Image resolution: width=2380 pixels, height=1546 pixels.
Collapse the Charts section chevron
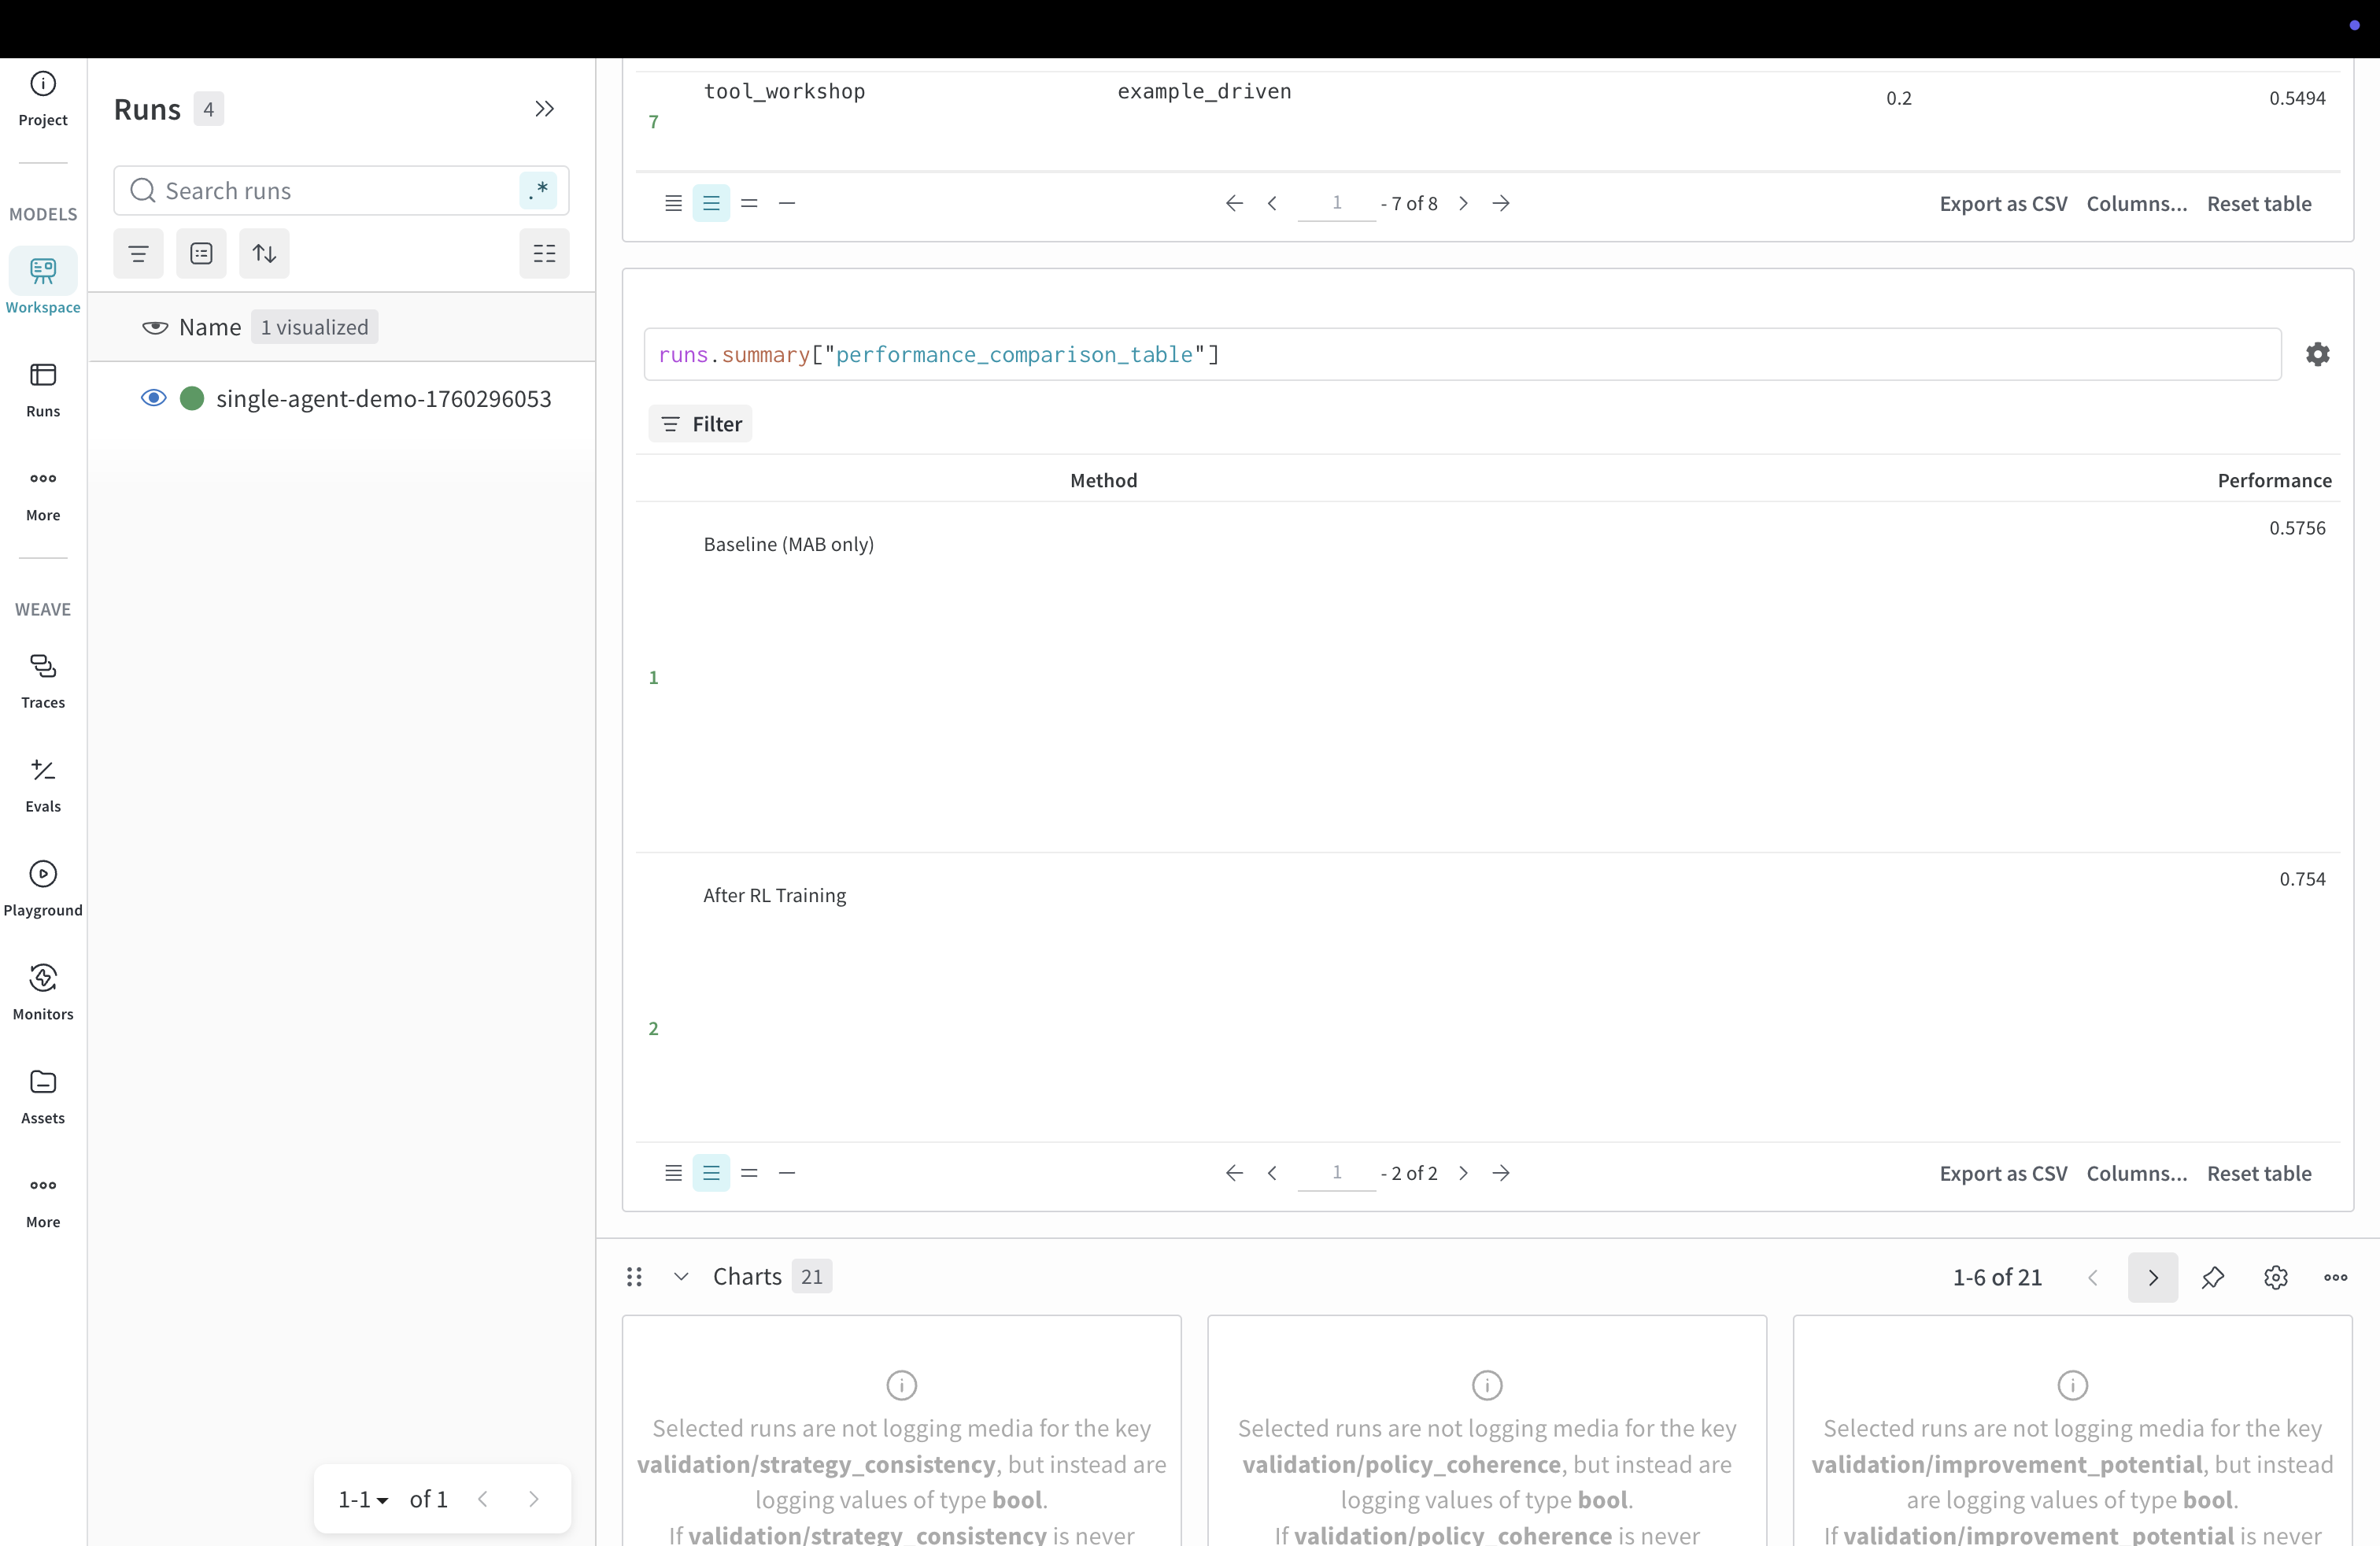(x=681, y=1277)
